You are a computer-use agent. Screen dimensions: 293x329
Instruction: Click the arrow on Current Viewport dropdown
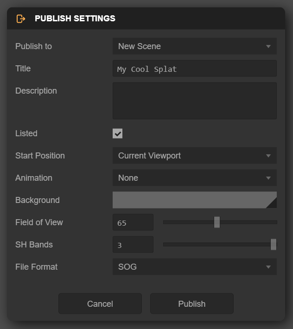tap(268, 156)
